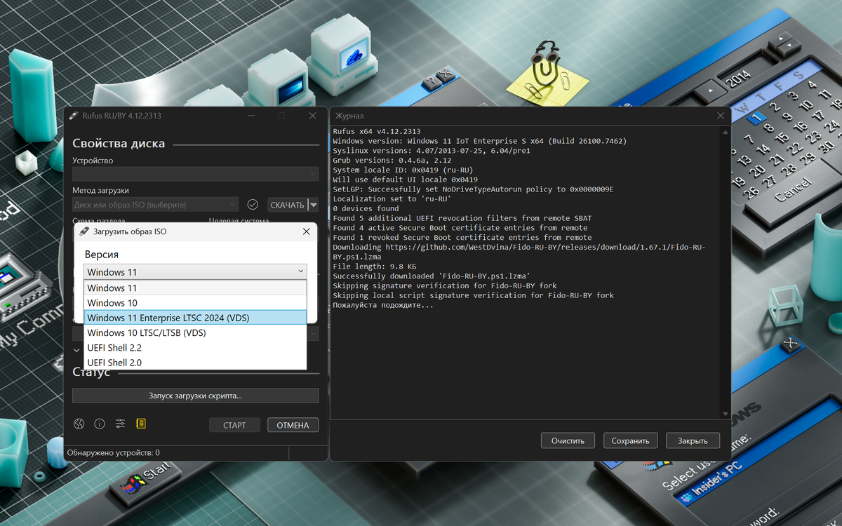This screenshot has width=842, height=526.
Task: Close the Журнал log window
Action: [721, 115]
